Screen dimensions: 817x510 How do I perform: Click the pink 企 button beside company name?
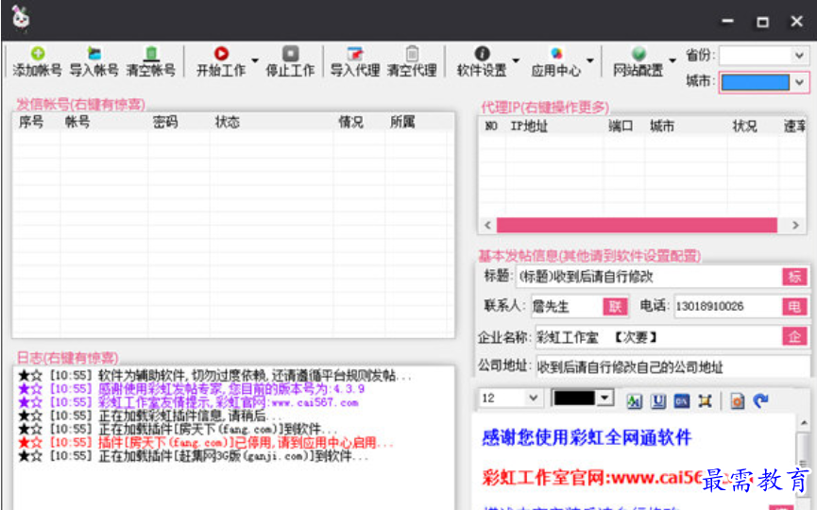794,336
